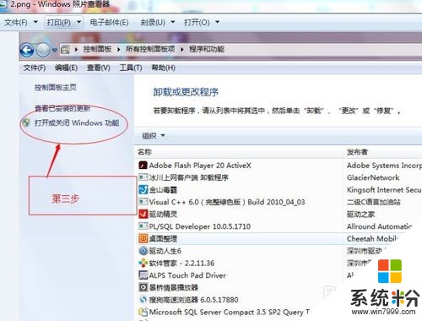The width and height of the screenshot is (422, 321).
Task: Open the 查看(V) menu
Action: pos(98,68)
